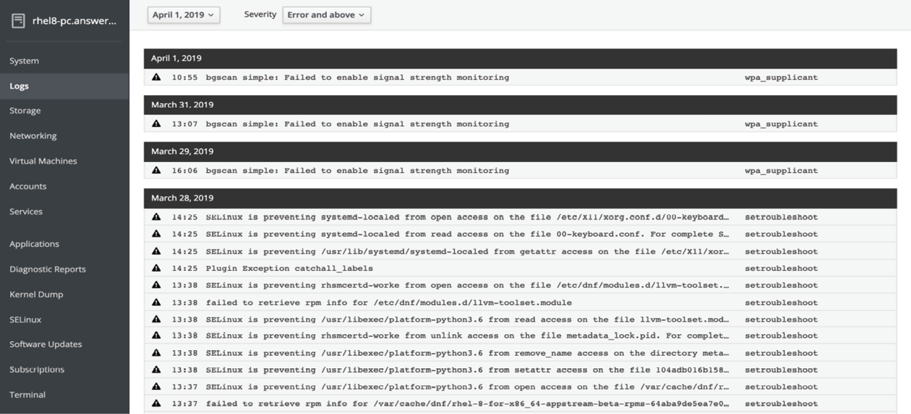Open the Storage page in sidebar

tap(25, 110)
